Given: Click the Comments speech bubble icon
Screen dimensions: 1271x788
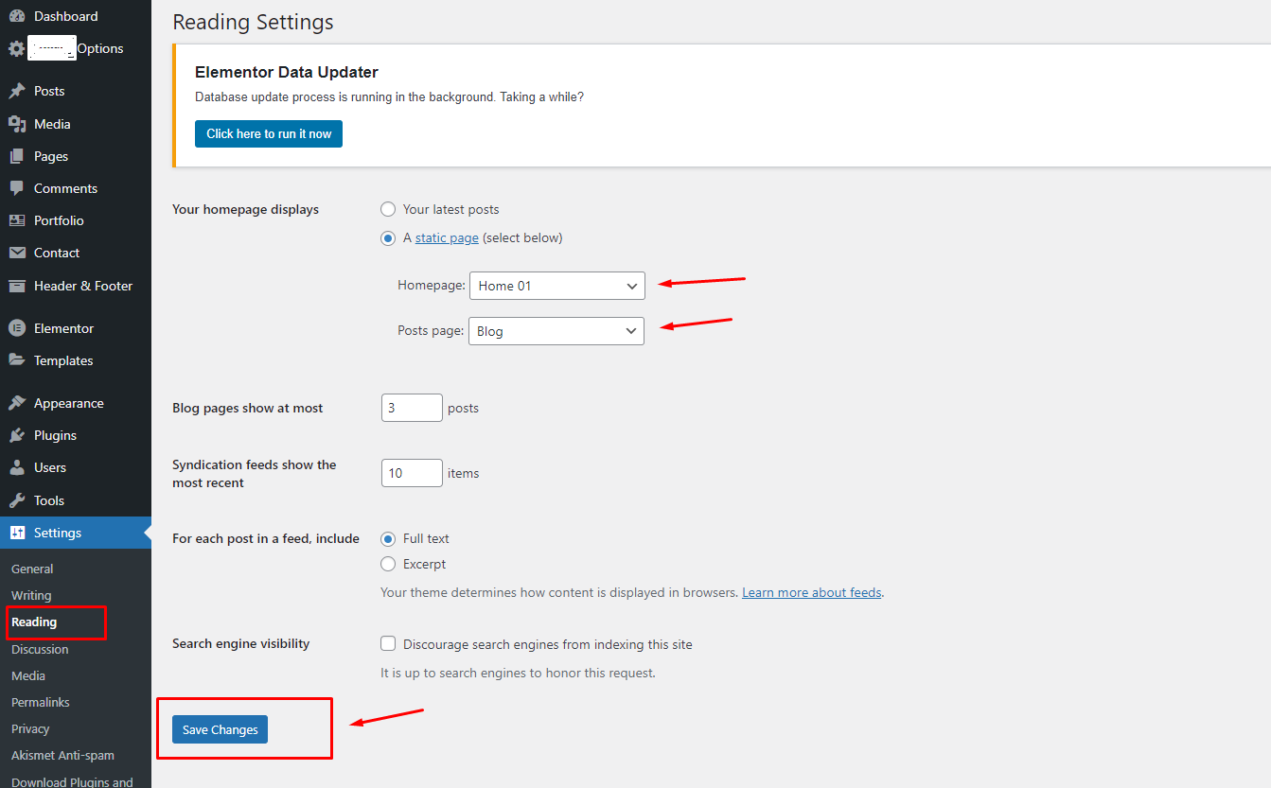Looking at the screenshot, I should coord(17,188).
